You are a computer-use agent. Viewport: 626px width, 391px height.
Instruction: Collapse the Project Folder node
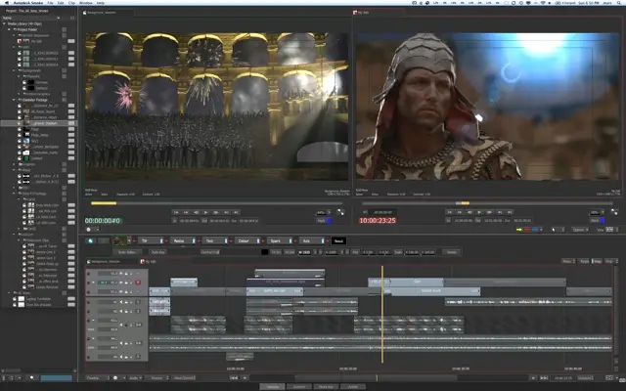[9, 29]
